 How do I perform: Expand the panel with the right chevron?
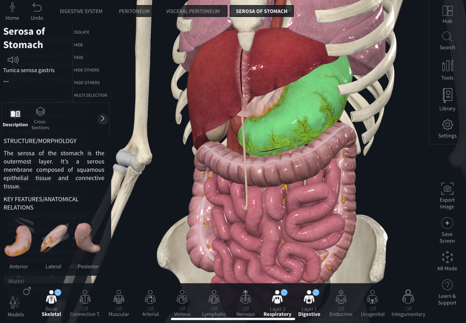[x=102, y=119]
